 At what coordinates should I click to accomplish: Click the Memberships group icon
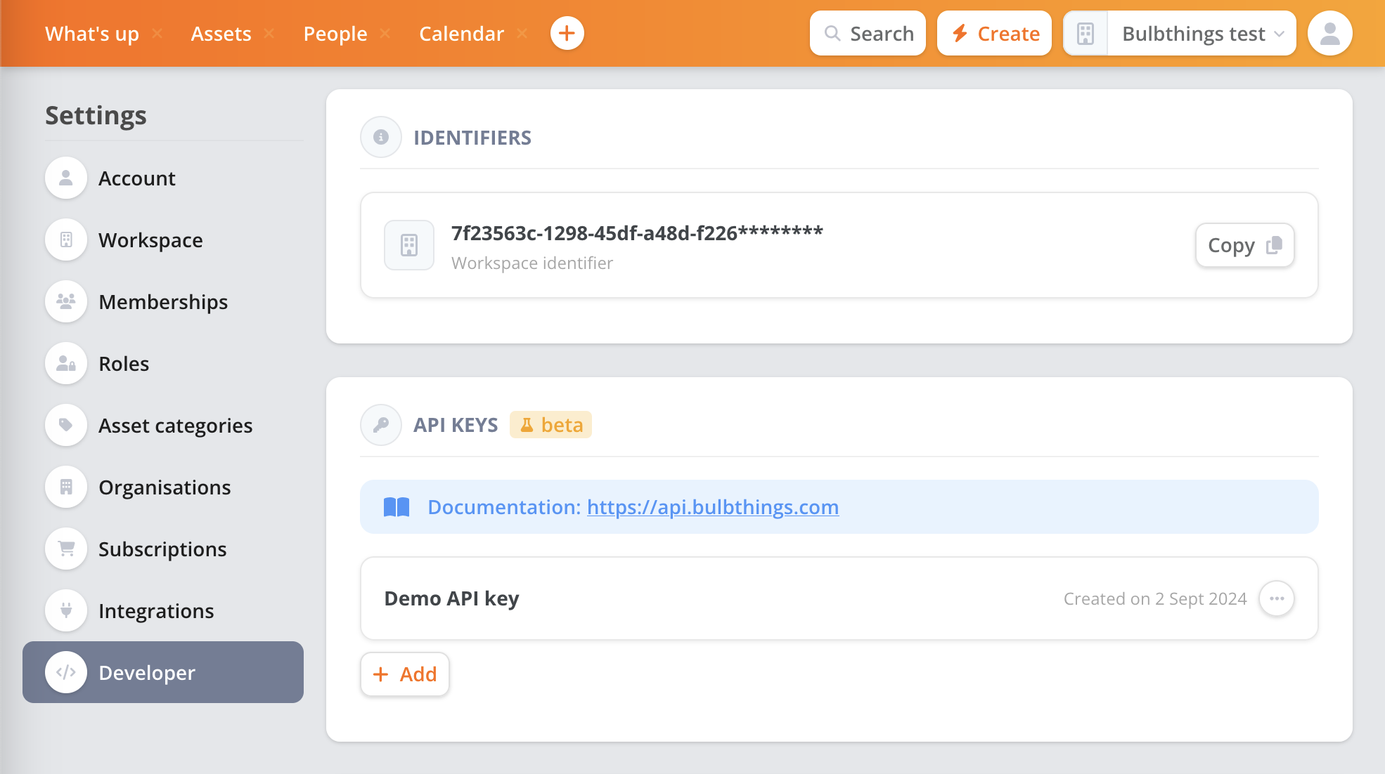tap(66, 302)
